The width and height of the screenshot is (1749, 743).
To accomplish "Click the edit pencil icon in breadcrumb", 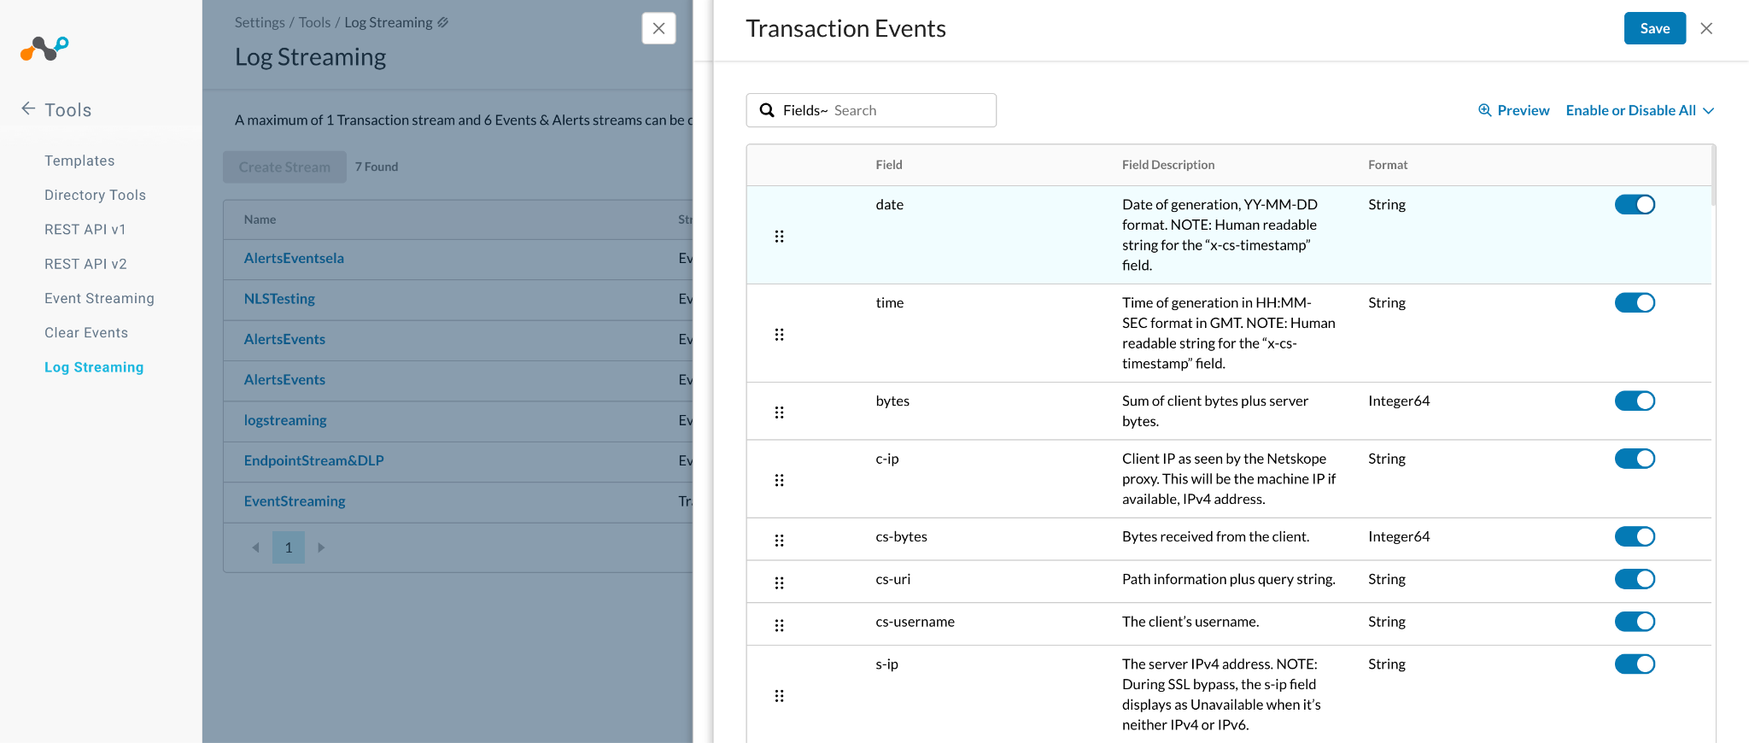I will [442, 22].
